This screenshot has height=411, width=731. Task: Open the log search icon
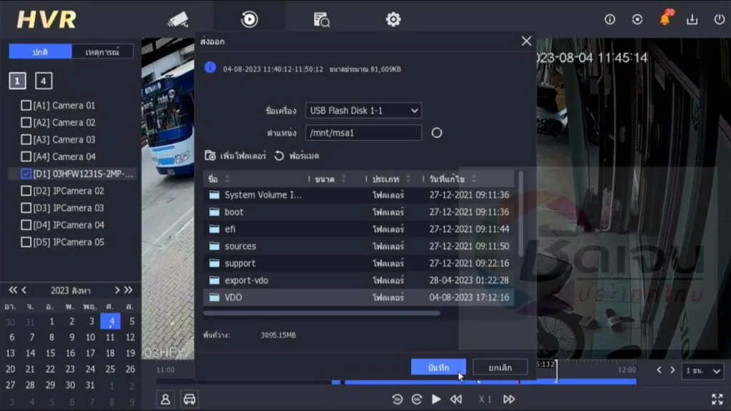(321, 19)
